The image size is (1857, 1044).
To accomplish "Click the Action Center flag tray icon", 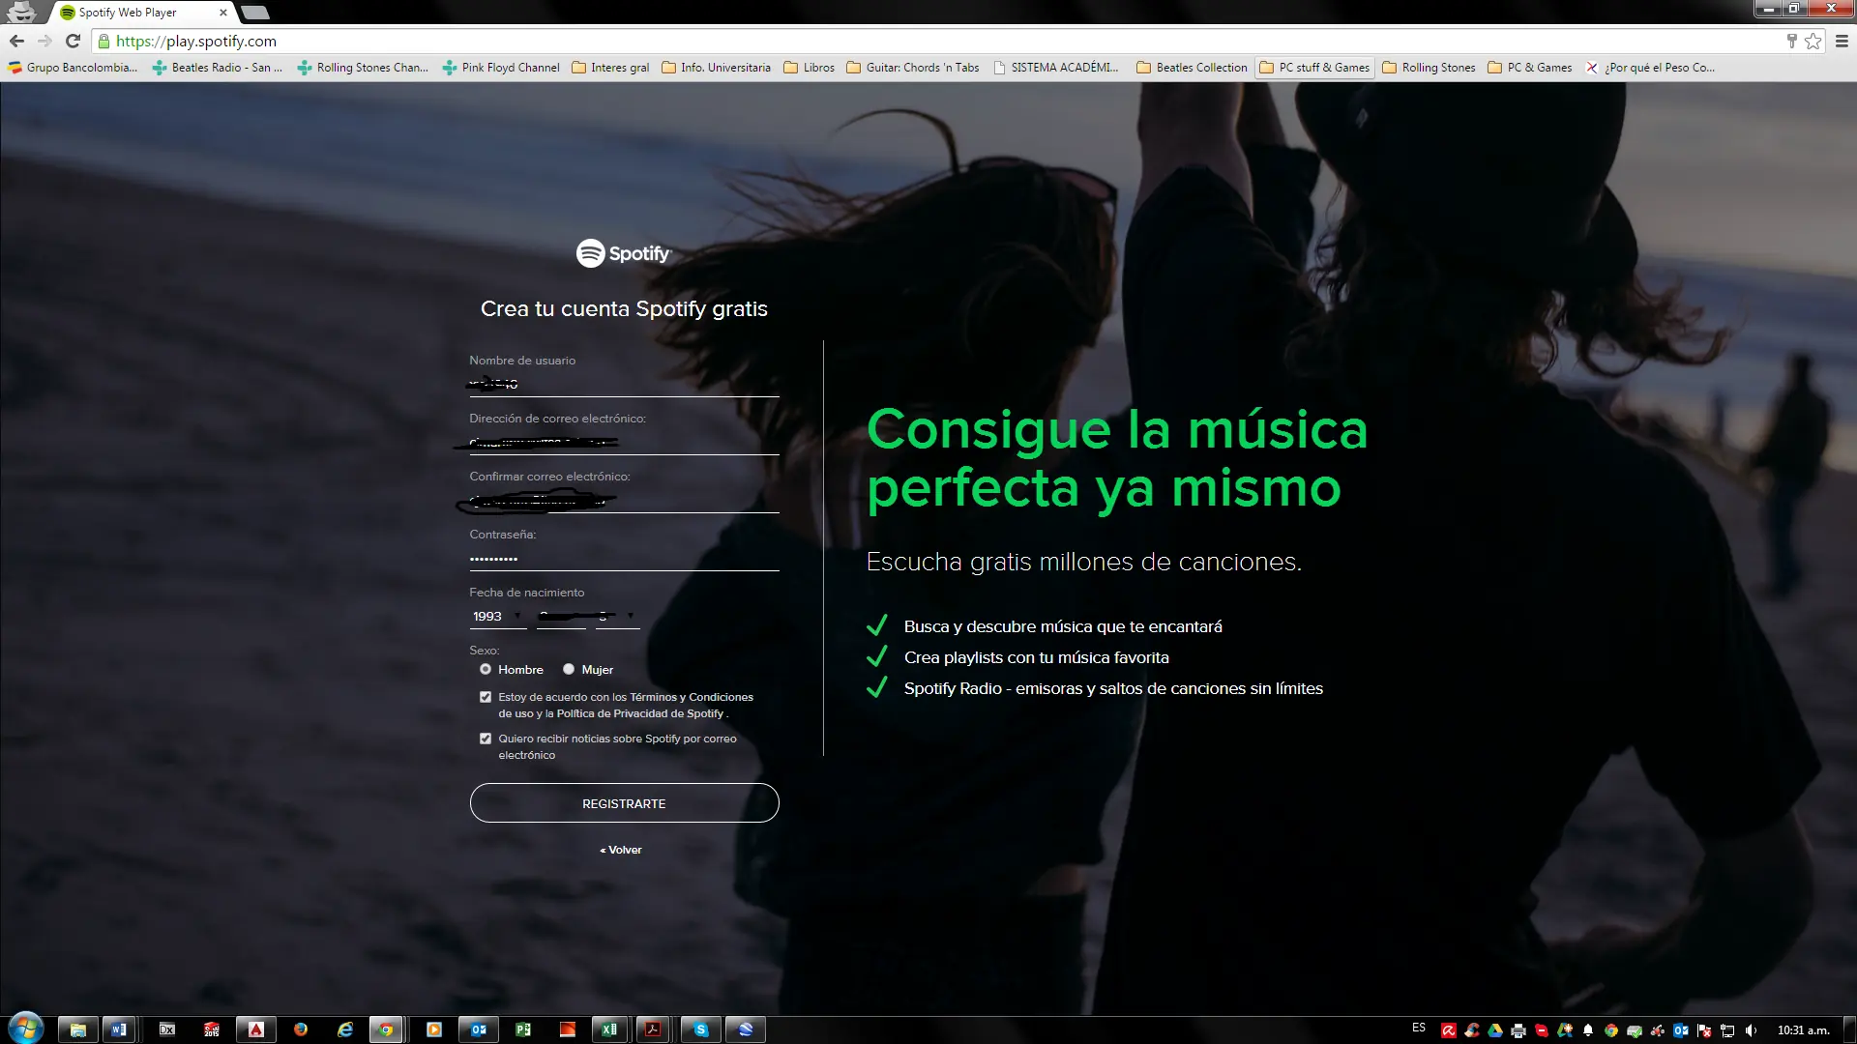I will click(1704, 1030).
